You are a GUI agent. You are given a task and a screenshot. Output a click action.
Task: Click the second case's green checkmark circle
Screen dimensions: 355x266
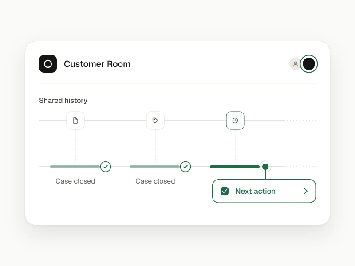(185, 167)
